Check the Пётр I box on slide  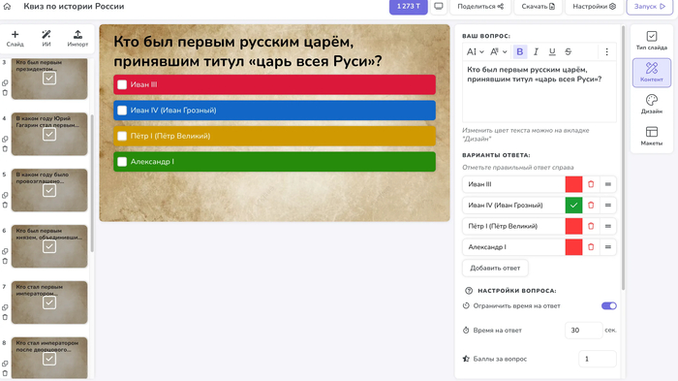(122, 136)
